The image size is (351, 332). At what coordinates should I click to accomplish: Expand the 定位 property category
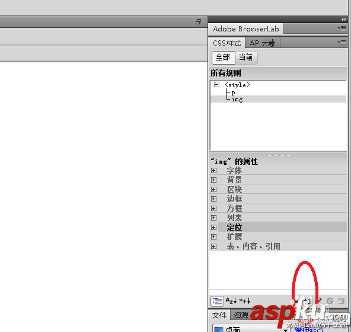point(214,227)
